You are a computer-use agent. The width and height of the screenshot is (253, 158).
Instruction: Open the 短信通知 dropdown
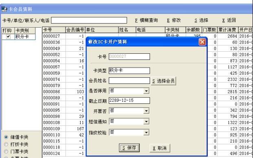pos(146,122)
